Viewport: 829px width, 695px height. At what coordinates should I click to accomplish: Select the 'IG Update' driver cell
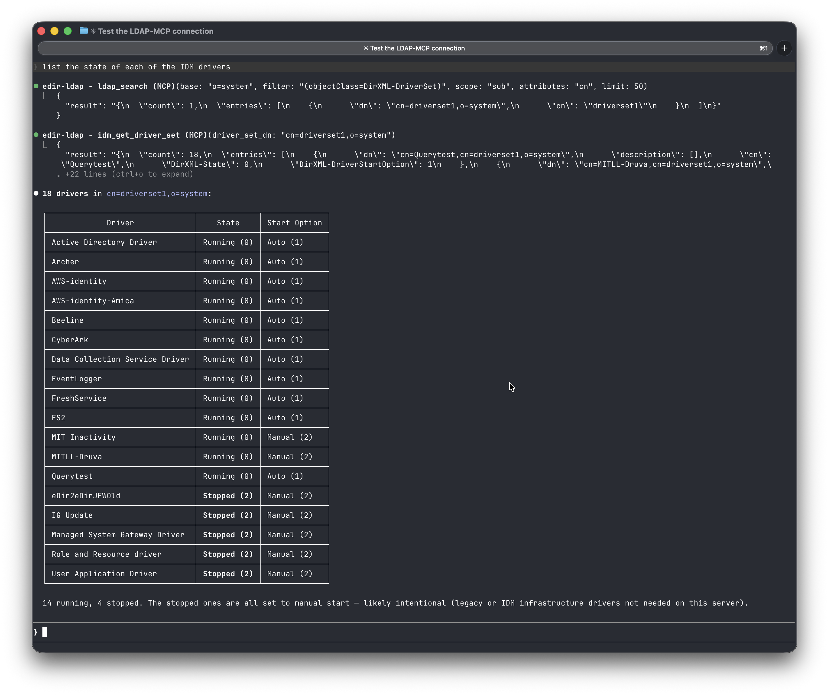[x=120, y=515]
